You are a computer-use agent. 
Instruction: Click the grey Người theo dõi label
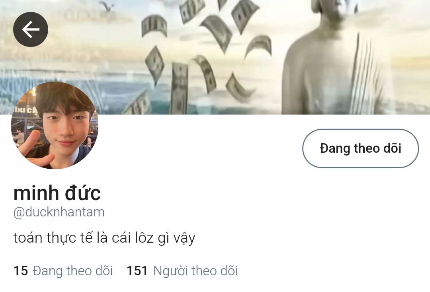195,271
